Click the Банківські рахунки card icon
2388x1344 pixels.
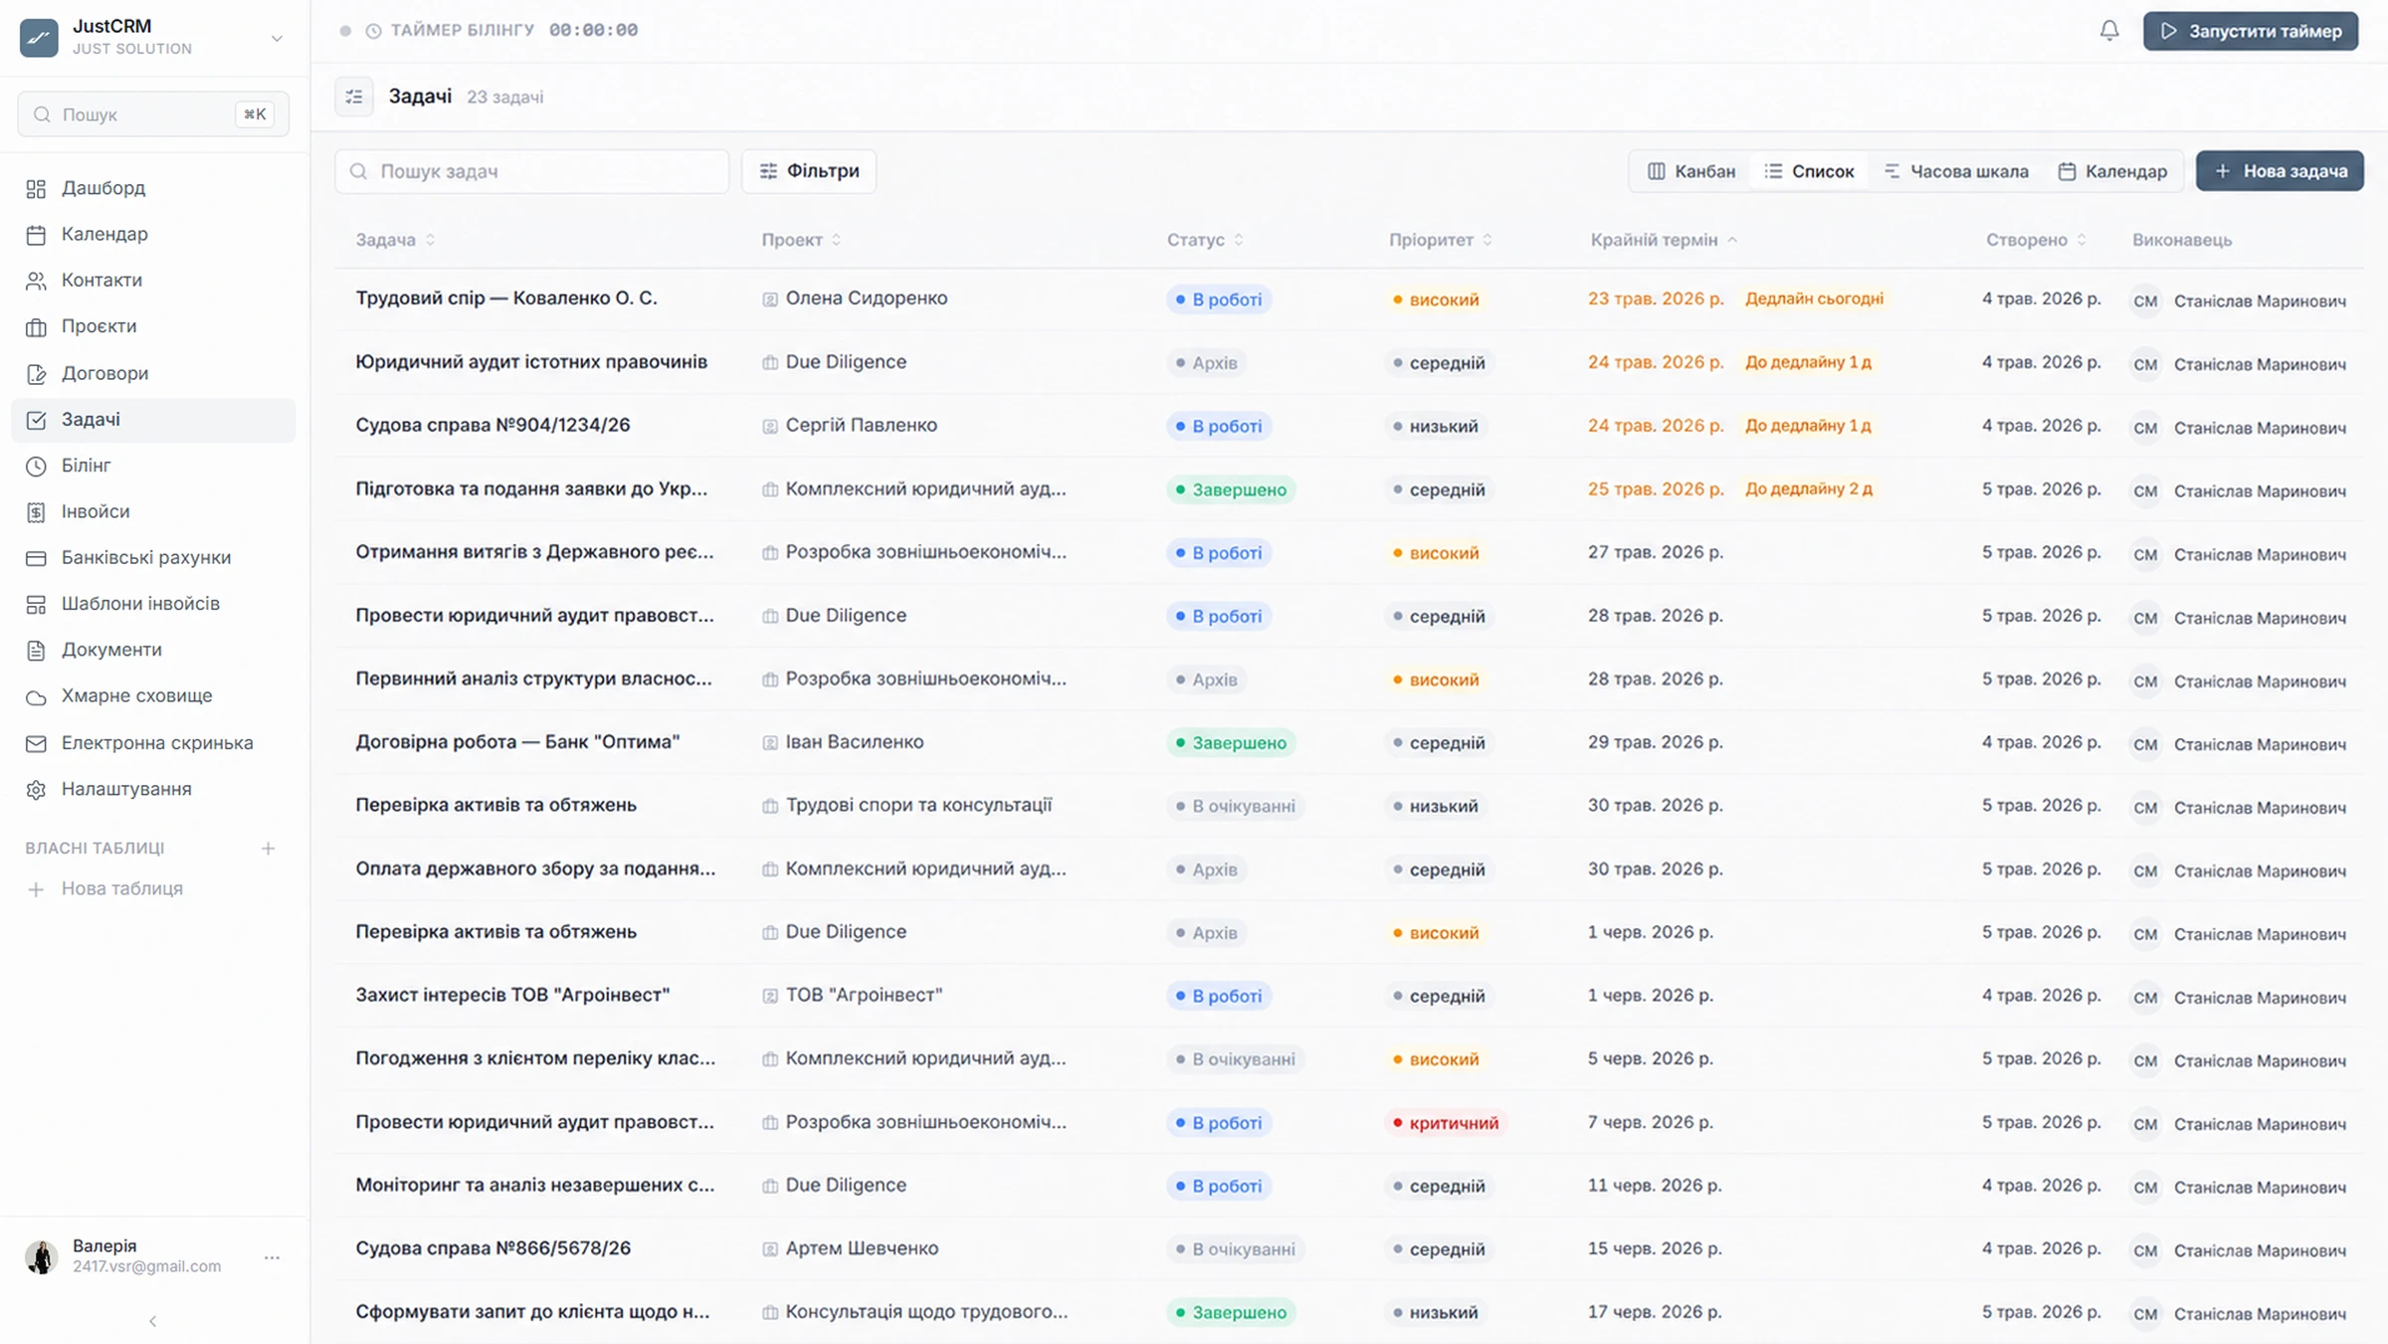click(36, 558)
